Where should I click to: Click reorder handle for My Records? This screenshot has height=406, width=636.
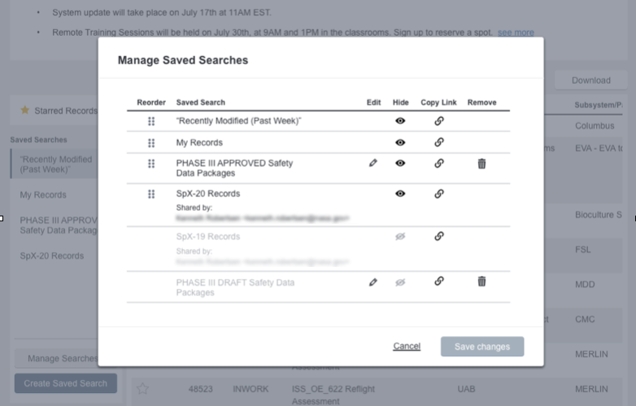tap(151, 142)
